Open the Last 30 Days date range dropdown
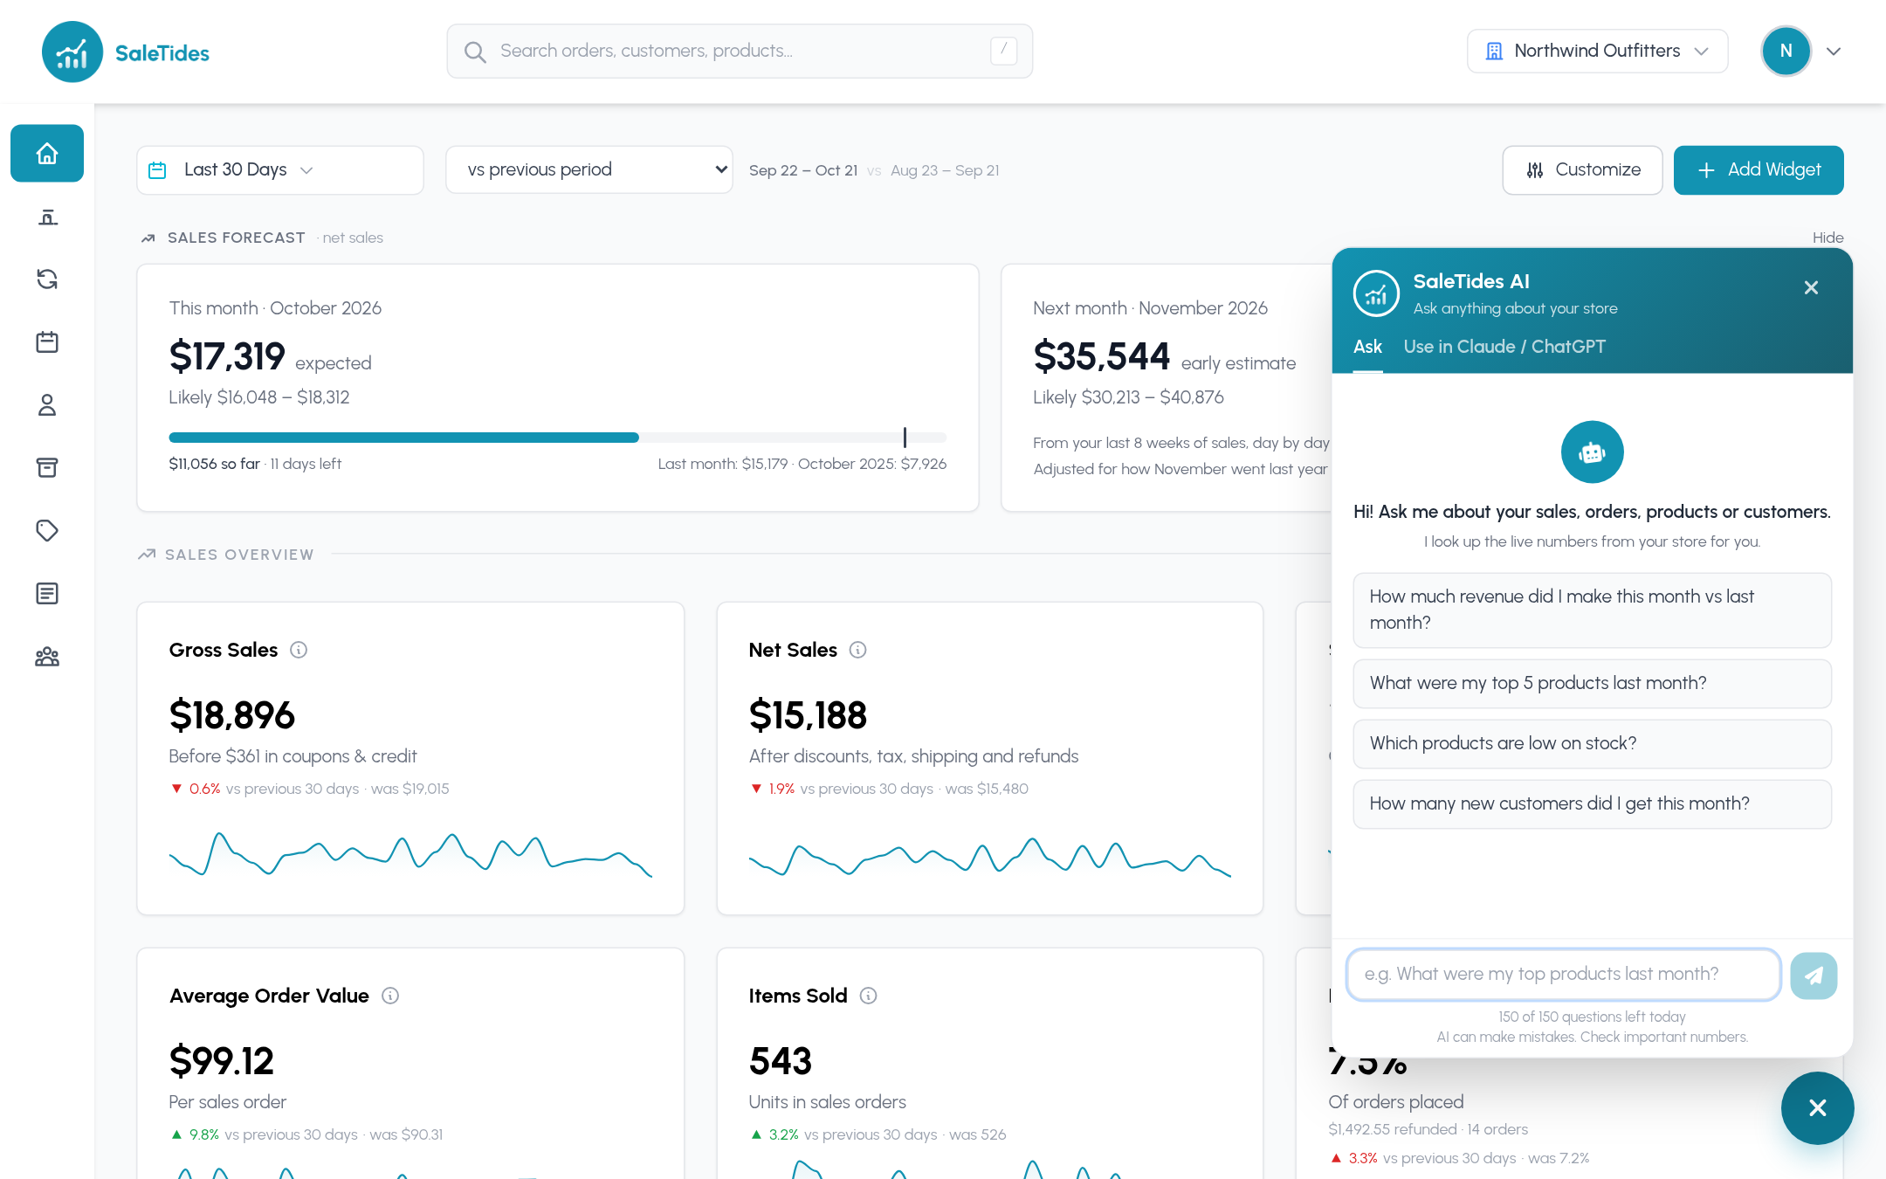The image size is (1886, 1179). pos(280,170)
